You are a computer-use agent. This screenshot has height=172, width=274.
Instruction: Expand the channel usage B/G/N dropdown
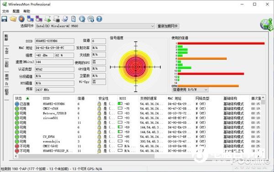(190, 90)
